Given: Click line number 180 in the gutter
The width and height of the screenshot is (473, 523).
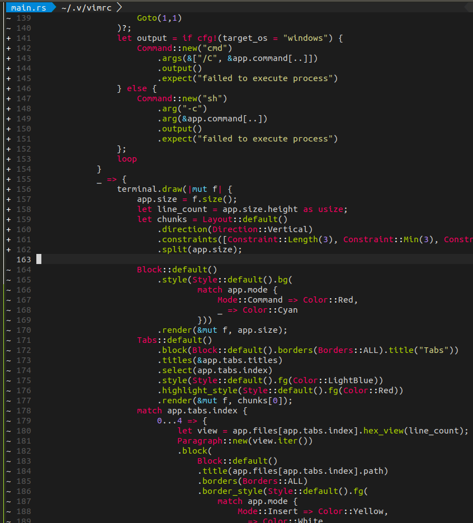Looking at the screenshot, I should [x=23, y=430].
